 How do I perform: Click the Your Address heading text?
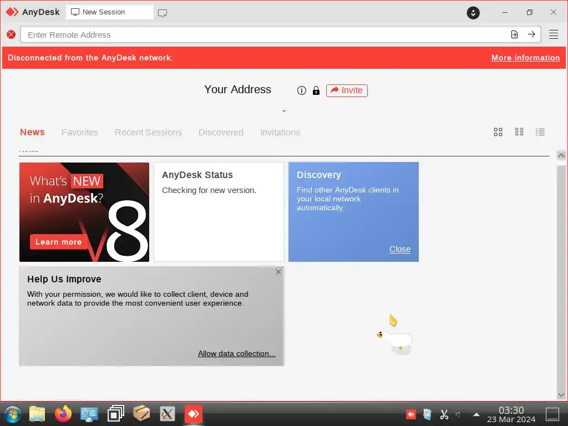click(x=237, y=89)
